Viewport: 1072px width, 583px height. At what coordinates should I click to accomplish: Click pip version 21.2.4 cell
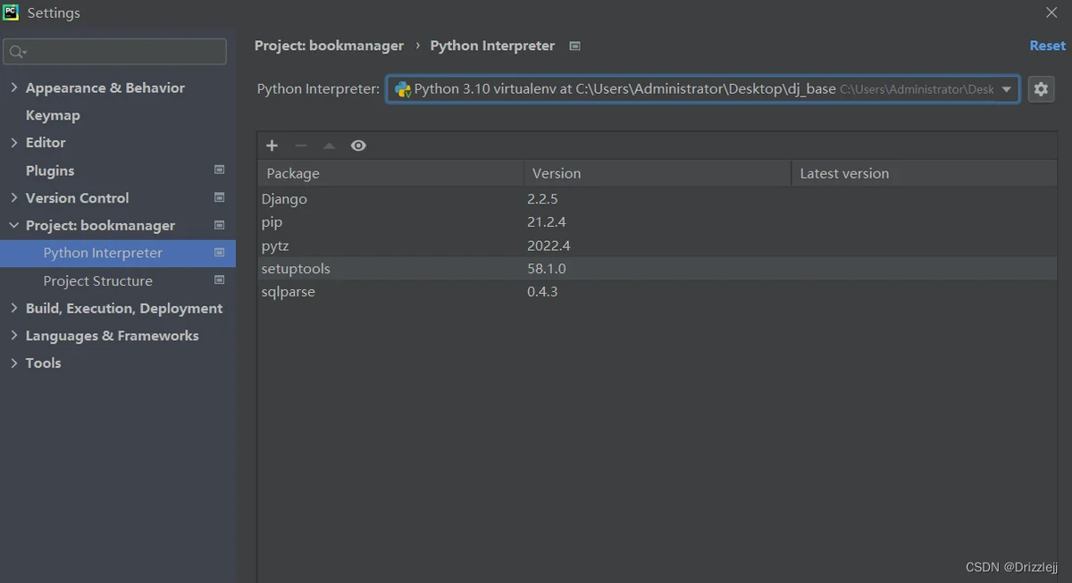click(547, 222)
